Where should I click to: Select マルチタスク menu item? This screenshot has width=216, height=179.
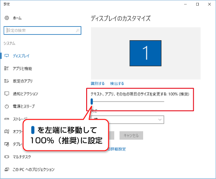[x=22, y=157]
